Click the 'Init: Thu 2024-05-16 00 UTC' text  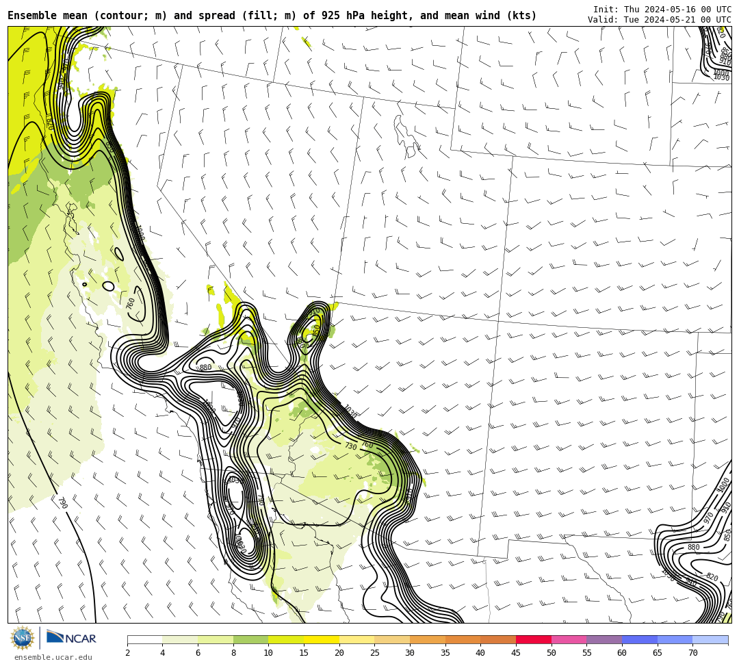pos(662,10)
